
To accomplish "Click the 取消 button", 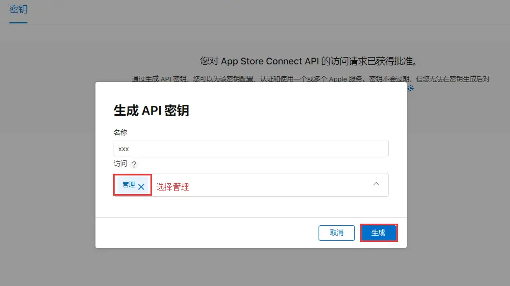I will pos(337,233).
